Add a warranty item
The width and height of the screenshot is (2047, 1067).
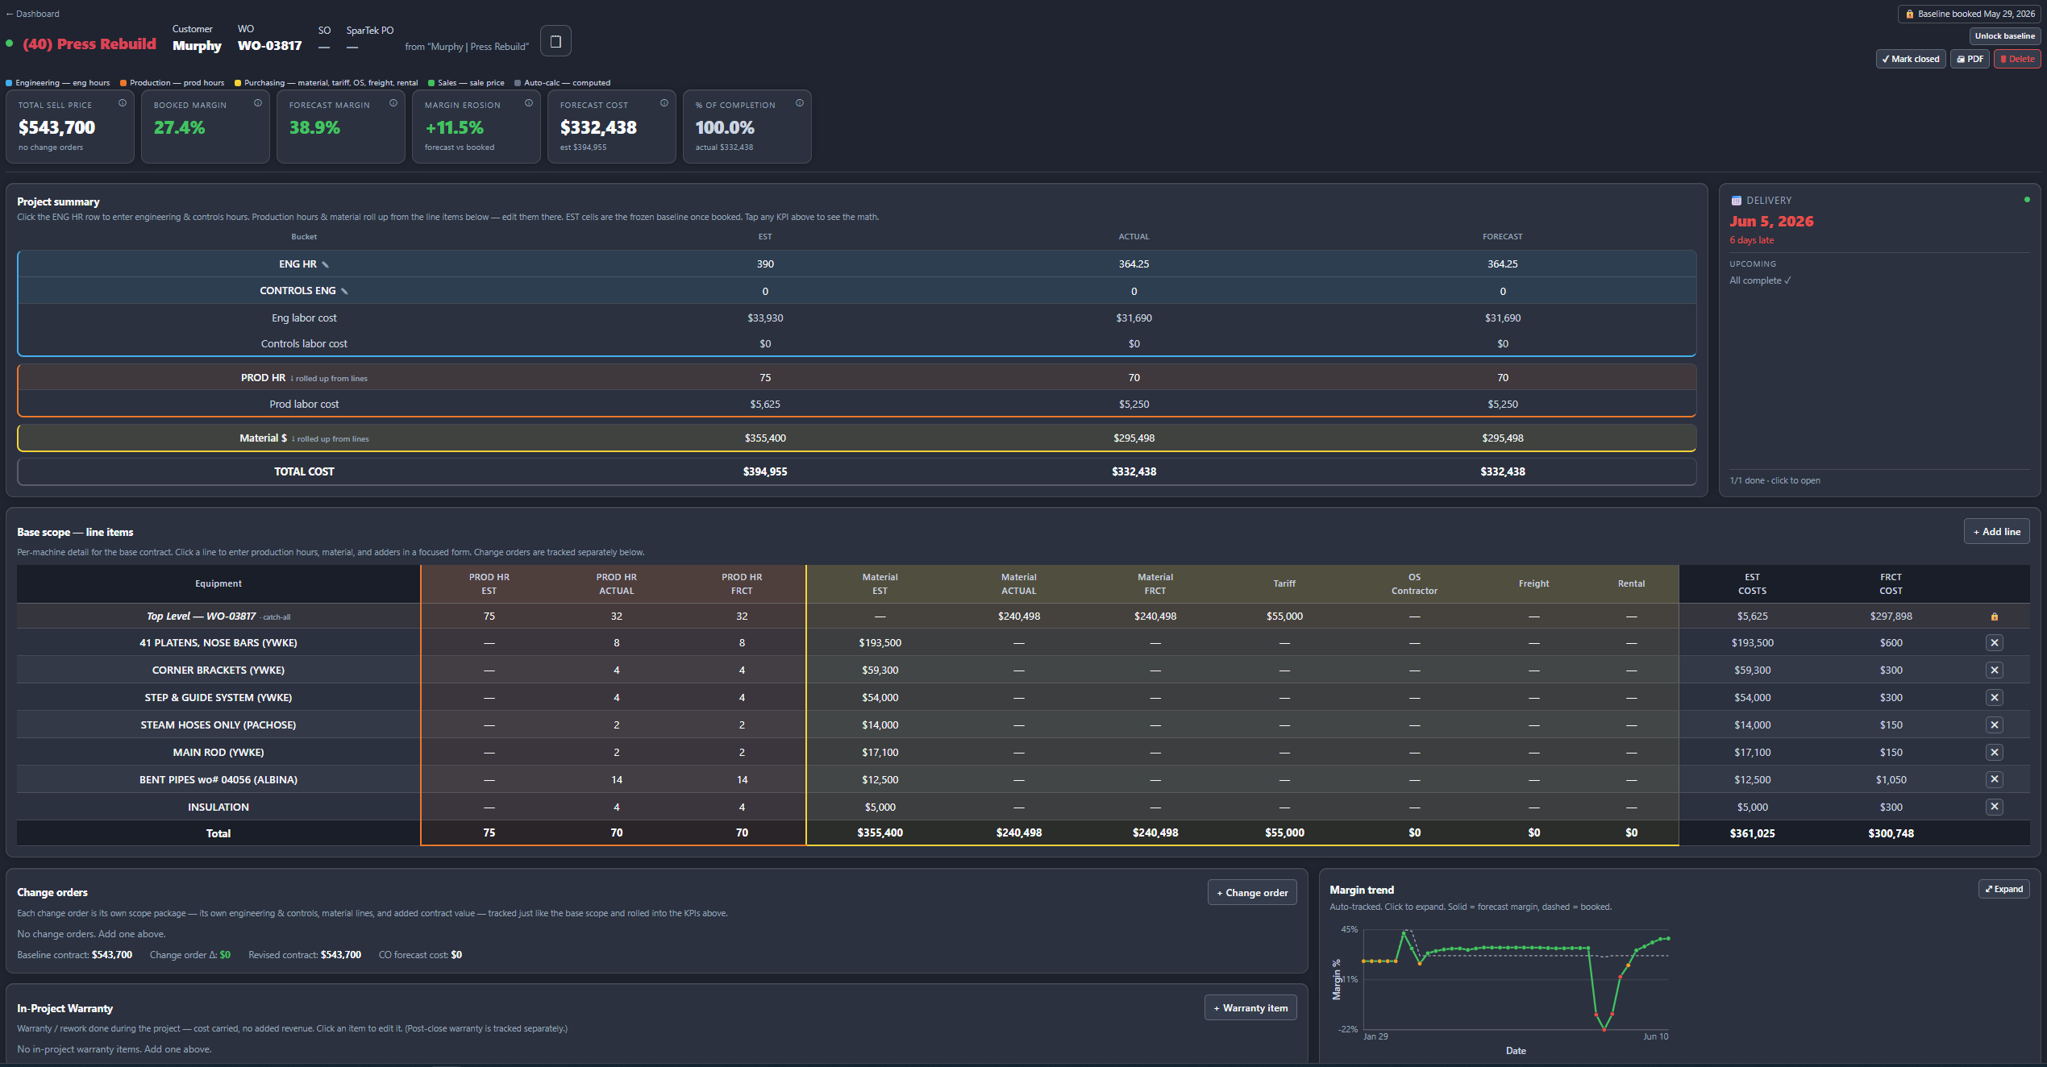click(x=1250, y=1008)
